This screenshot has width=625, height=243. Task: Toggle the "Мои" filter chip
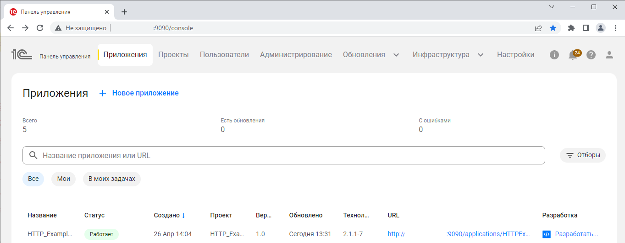[x=63, y=179]
